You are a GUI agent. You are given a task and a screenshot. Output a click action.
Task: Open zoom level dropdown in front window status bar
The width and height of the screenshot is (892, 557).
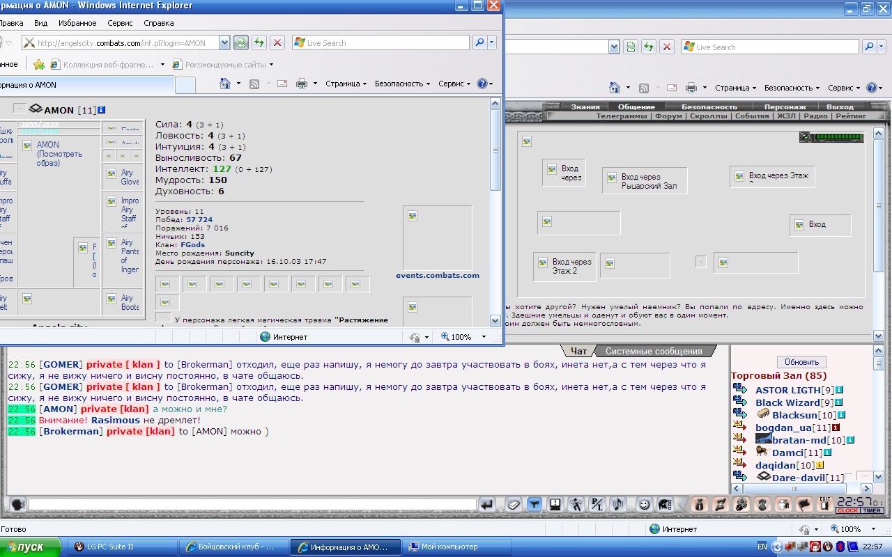coord(484,337)
